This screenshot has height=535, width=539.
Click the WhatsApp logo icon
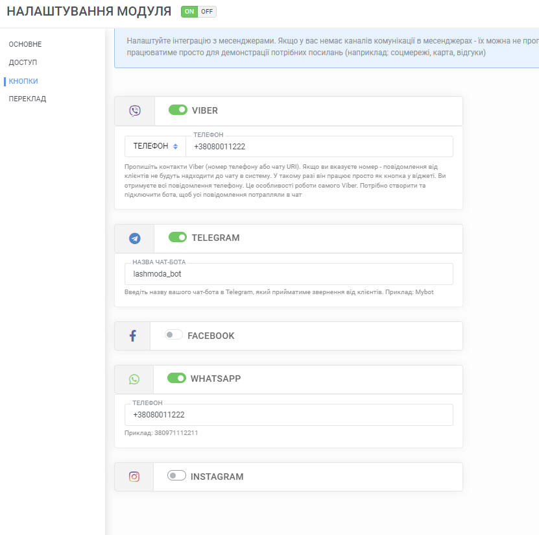tap(134, 379)
